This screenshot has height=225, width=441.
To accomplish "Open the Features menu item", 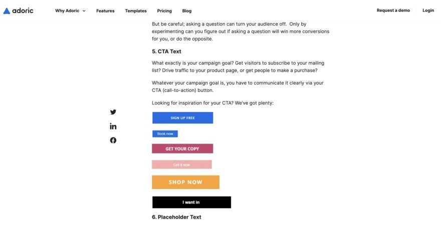I will [x=105, y=10].
